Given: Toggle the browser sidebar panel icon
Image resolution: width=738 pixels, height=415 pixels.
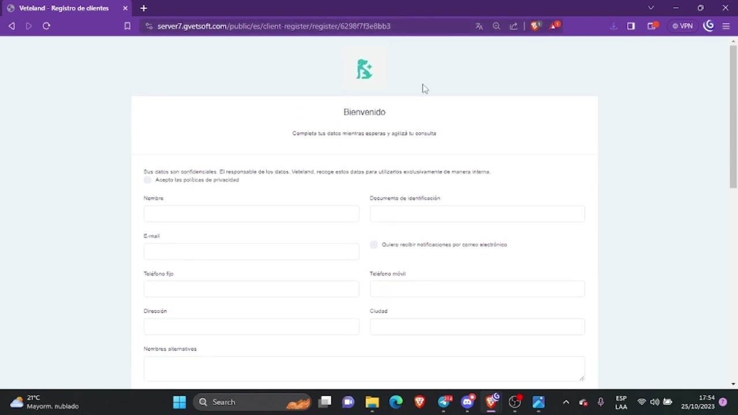Looking at the screenshot, I should point(631,26).
